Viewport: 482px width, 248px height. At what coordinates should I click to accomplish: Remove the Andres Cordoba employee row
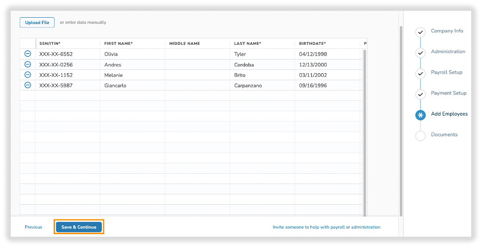pos(28,64)
